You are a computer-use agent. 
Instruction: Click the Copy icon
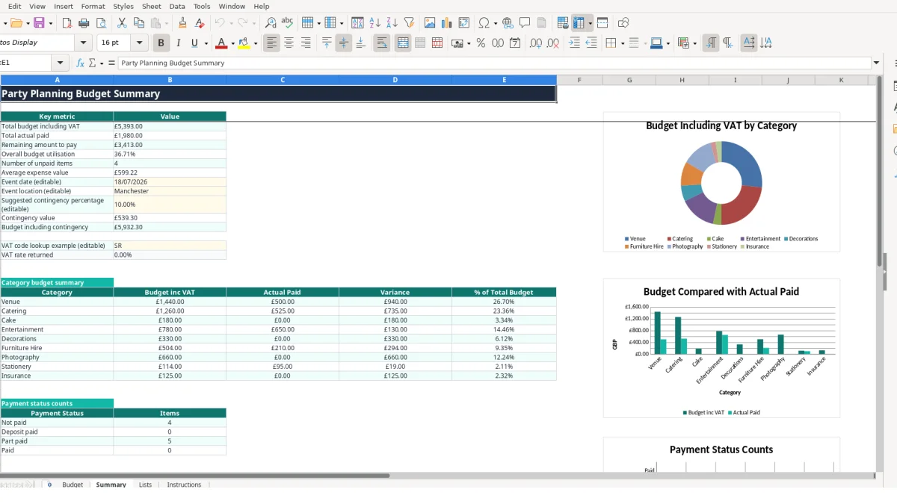138,23
